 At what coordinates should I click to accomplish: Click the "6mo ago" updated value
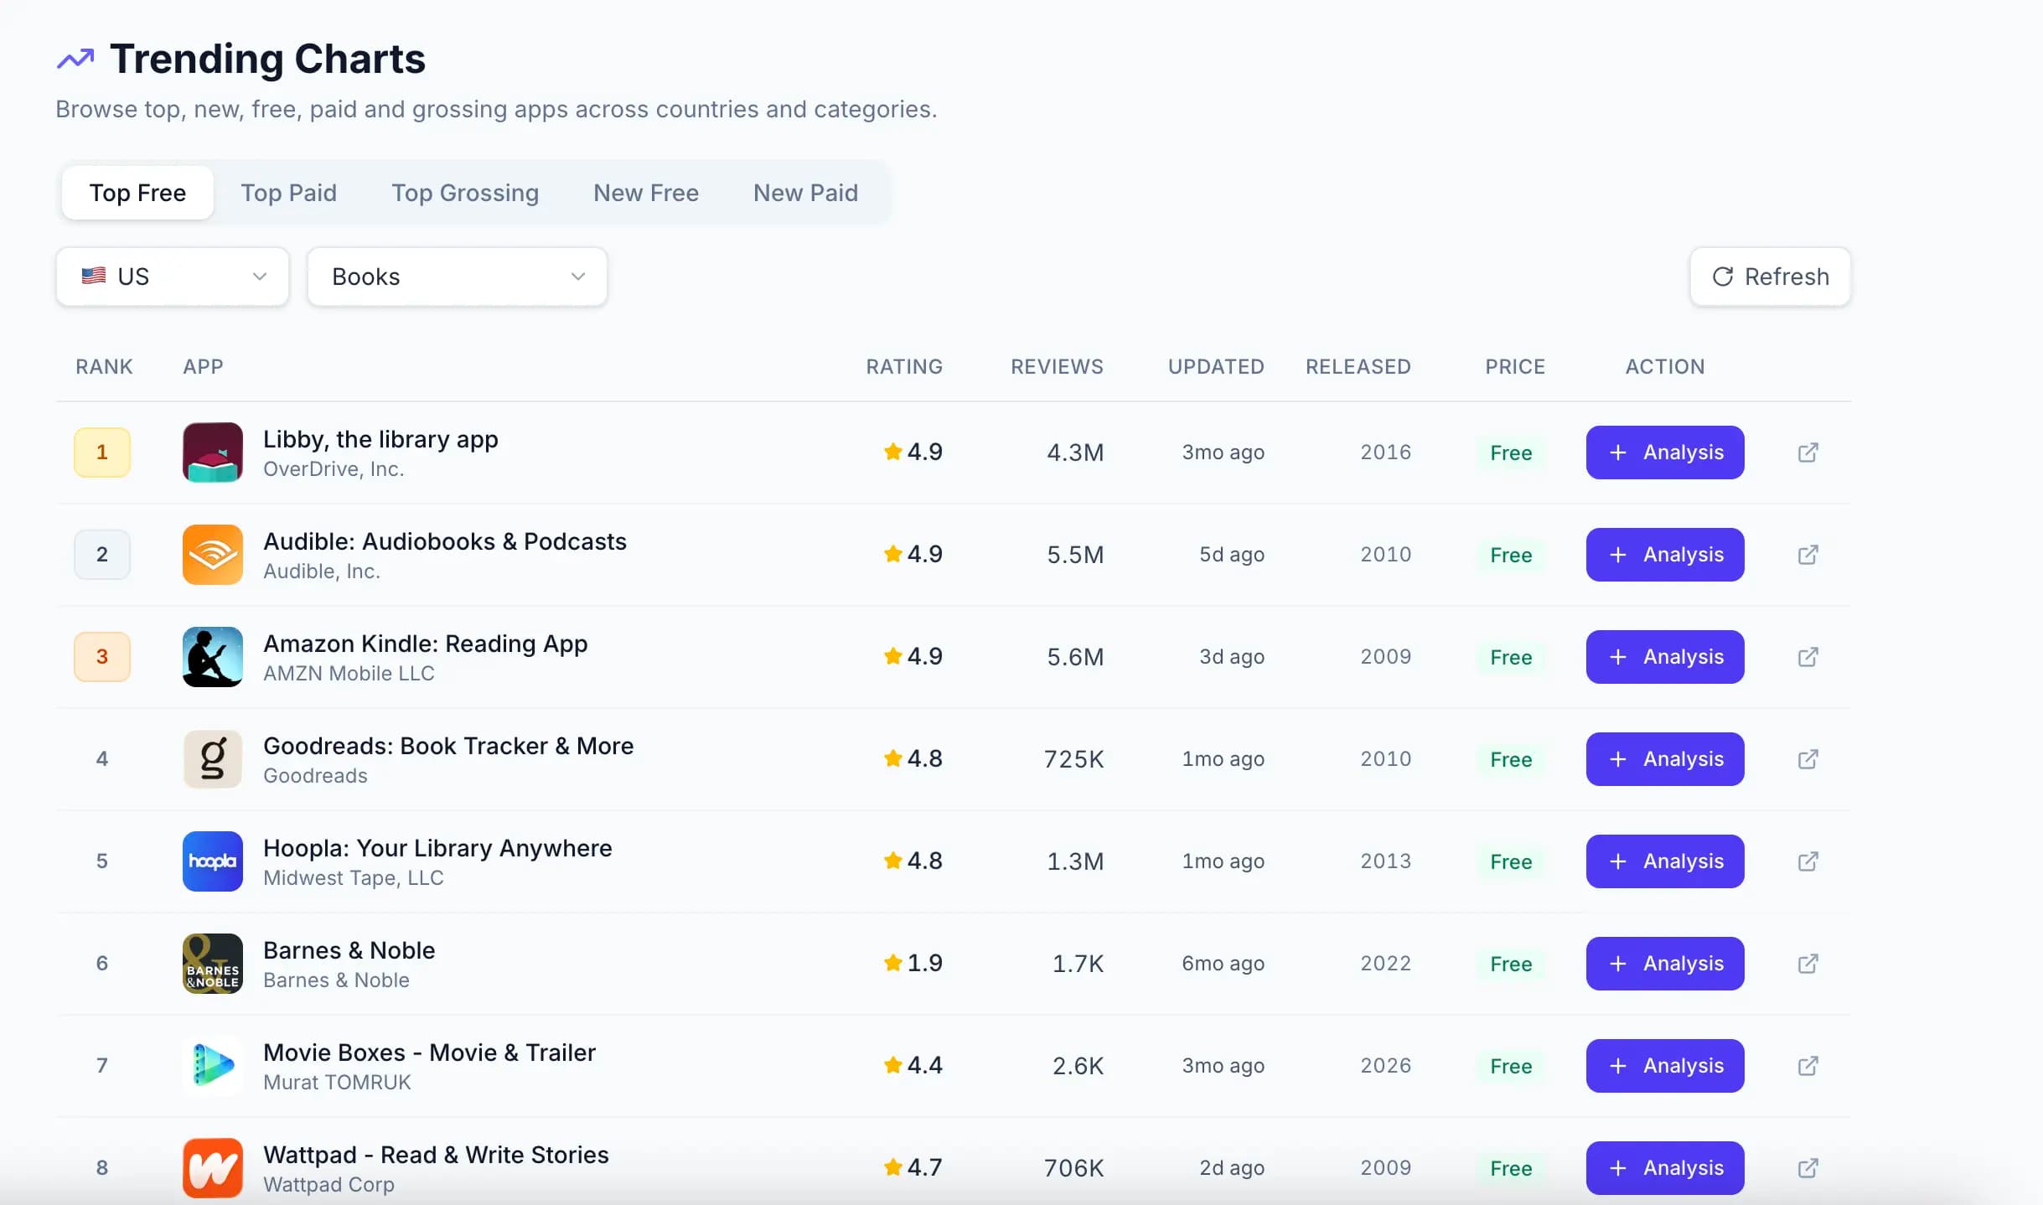click(1223, 964)
